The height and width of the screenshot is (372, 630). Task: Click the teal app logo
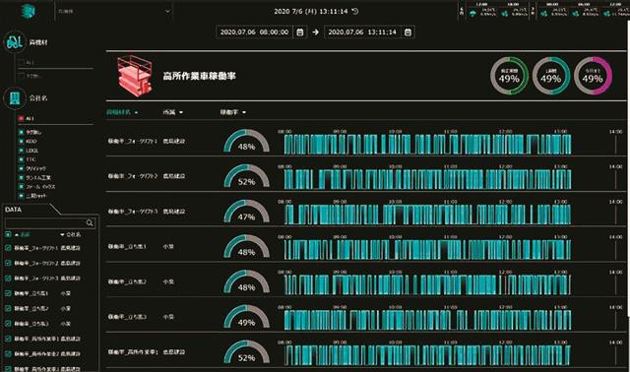click(29, 11)
